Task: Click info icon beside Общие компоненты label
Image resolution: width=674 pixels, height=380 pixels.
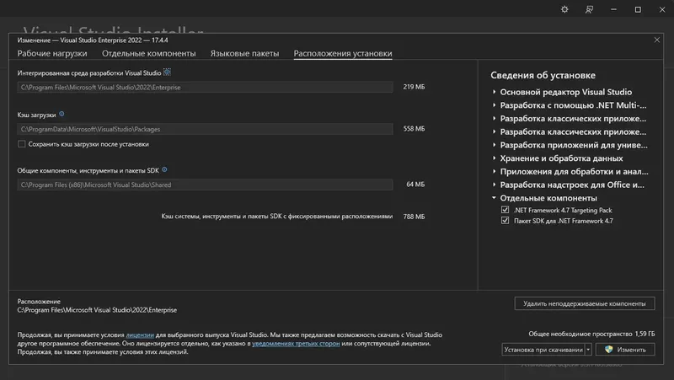Action: (164, 170)
